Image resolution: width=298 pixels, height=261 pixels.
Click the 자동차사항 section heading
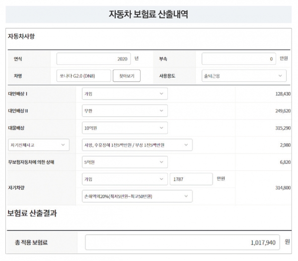[x=21, y=37]
